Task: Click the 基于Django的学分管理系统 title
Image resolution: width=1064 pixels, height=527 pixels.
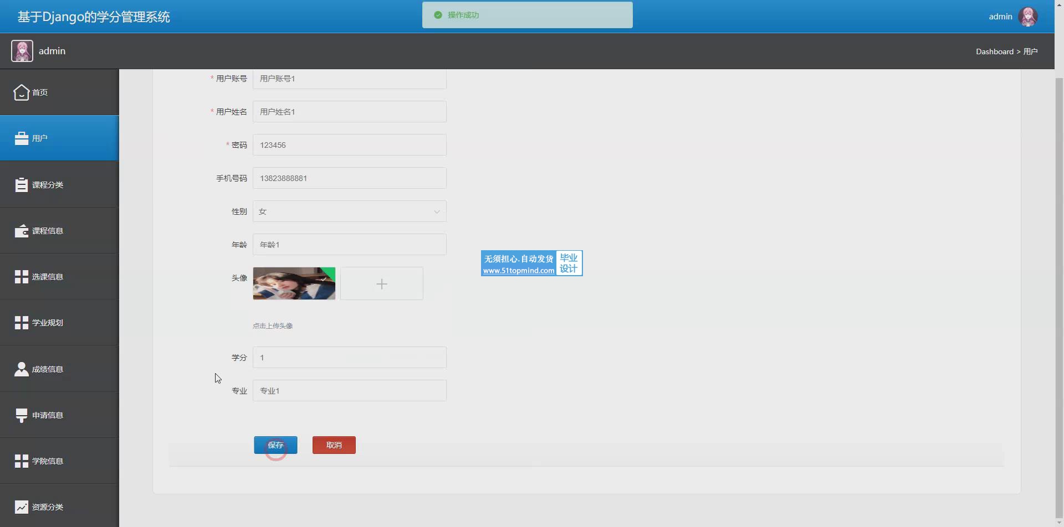Action: tap(94, 17)
